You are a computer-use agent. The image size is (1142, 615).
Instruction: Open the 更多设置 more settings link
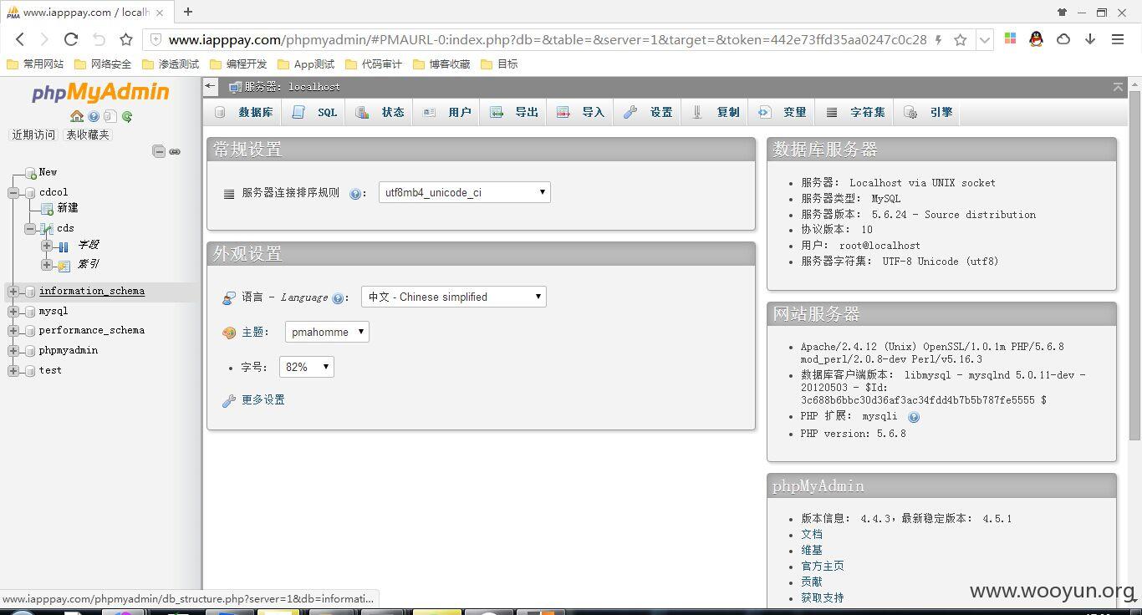tap(263, 400)
